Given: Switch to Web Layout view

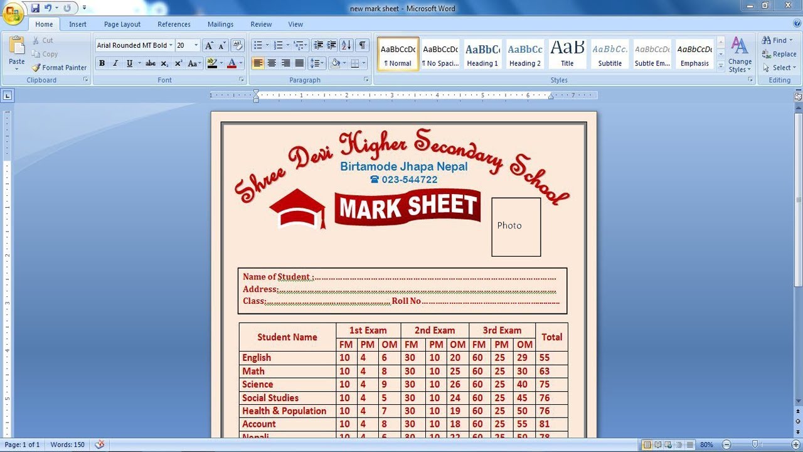Looking at the screenshot, I should pyautogui.click(x=669, y=444).
